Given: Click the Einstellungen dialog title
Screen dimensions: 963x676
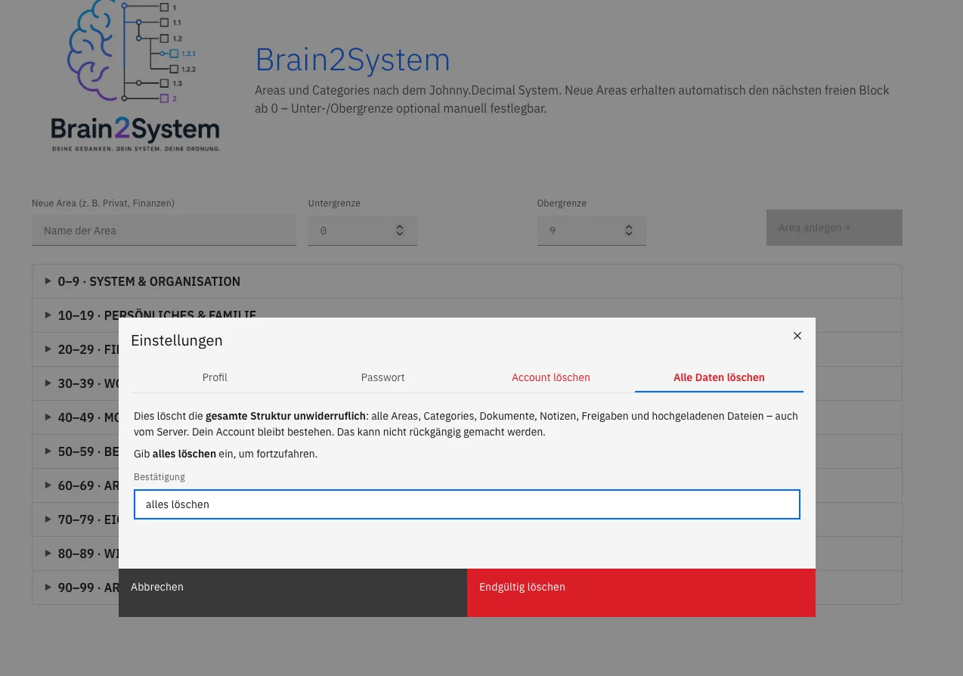Looking at the screenshot, I should pyautogui.click(x=177, y=340).
